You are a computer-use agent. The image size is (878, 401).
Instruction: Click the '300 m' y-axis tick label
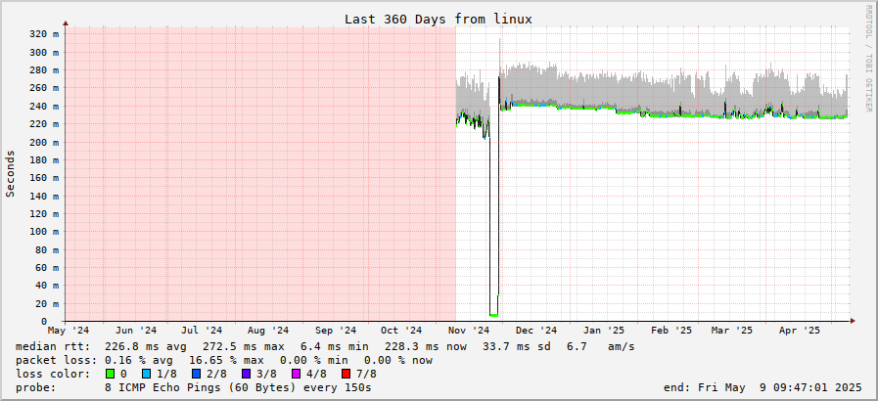point(44,52)
